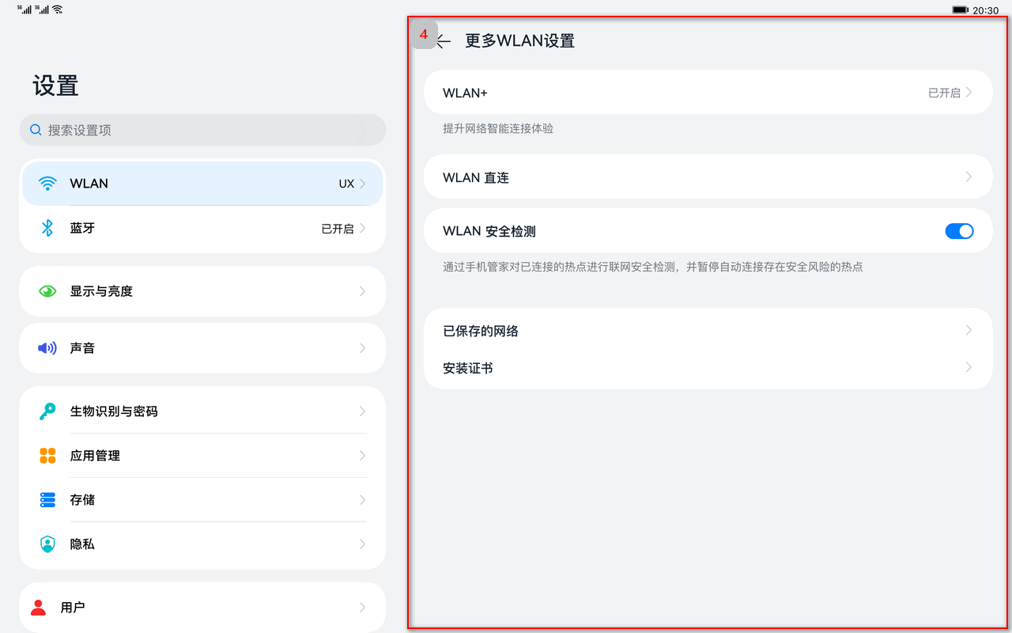Open the WLAN 直连 option

click(x=708, y=177)
